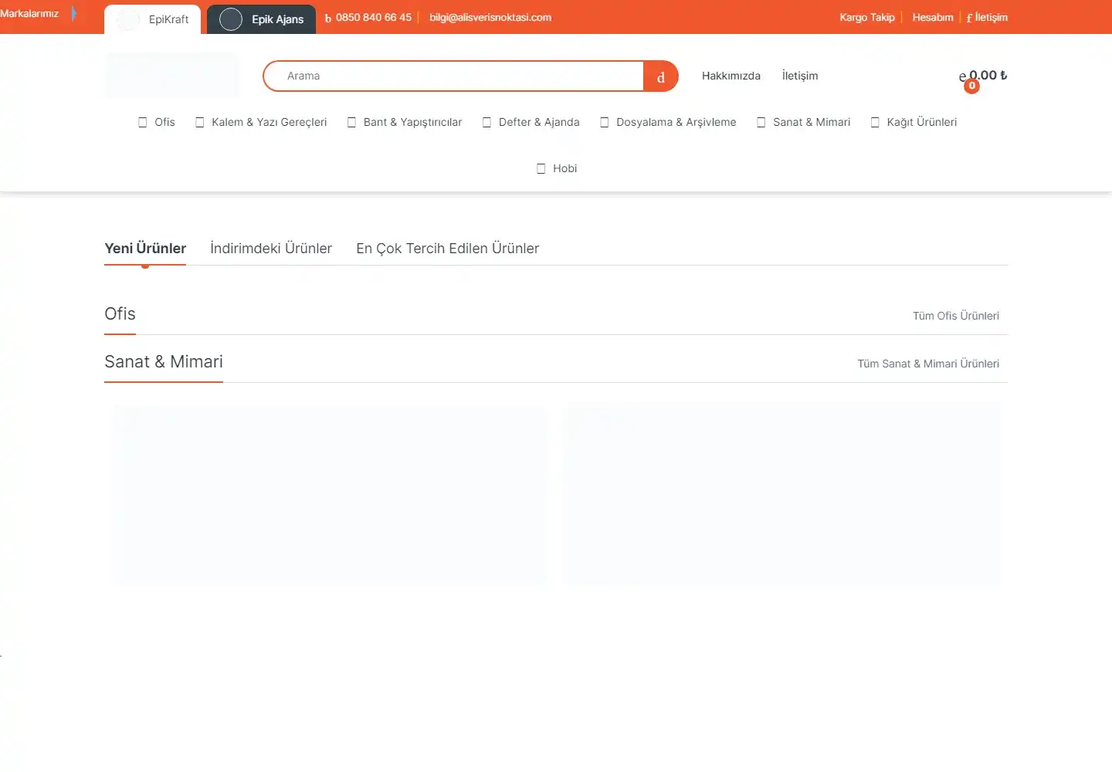View Tüm Sanat & Mimari Ürünleri link
Image resolution: width=1112 pixels, height=772 pixels.
[928, 364]
